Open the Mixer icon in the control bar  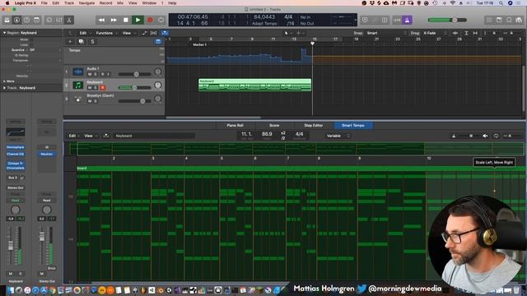point(59,20)
